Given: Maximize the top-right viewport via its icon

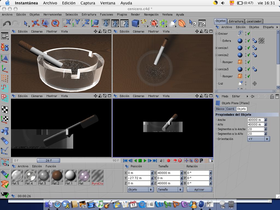Looking at the screenshot, I should [211, 31].
